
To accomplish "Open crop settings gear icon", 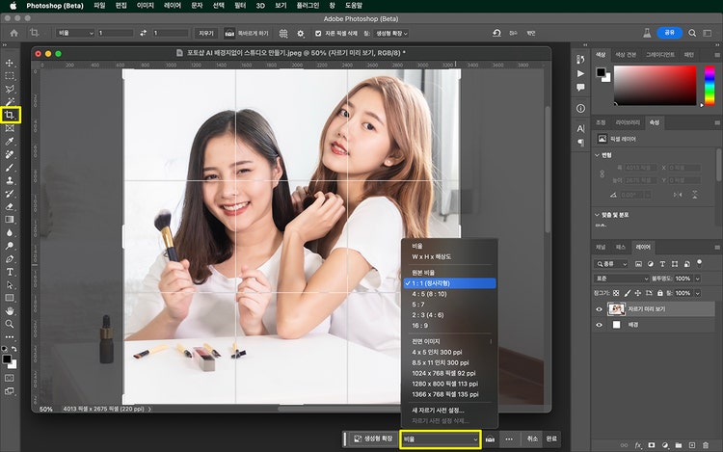I will pos(300,33).
